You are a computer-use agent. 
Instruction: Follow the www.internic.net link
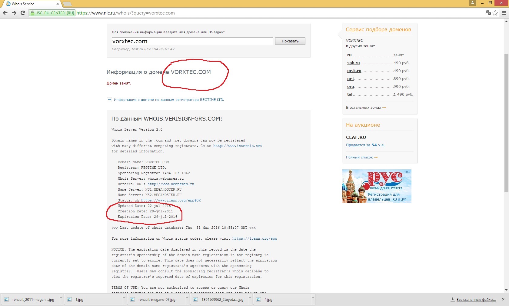tap(238, 146)
